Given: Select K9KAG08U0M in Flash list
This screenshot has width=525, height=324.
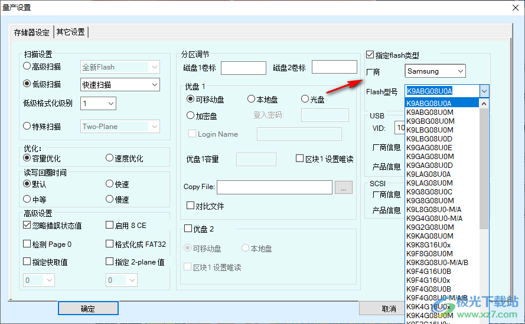Looking at the screenshot, I should (x=442, y=236).
